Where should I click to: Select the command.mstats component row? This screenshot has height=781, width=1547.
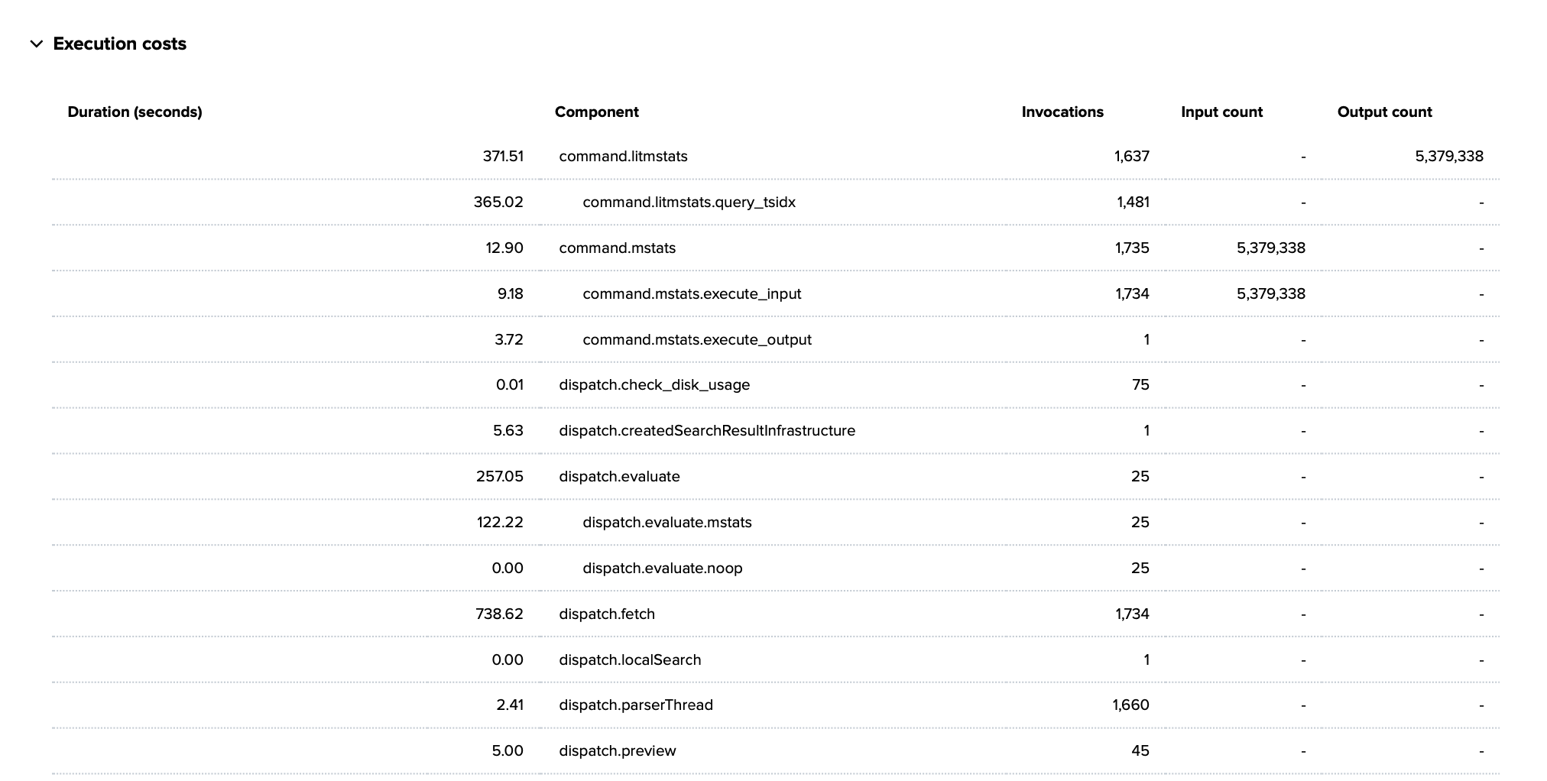pos(617,248)
